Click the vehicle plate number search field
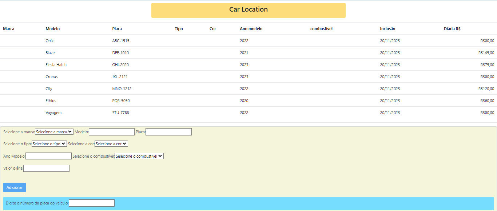This screenshot has width=497, height=211. click(x=92, y=203)
